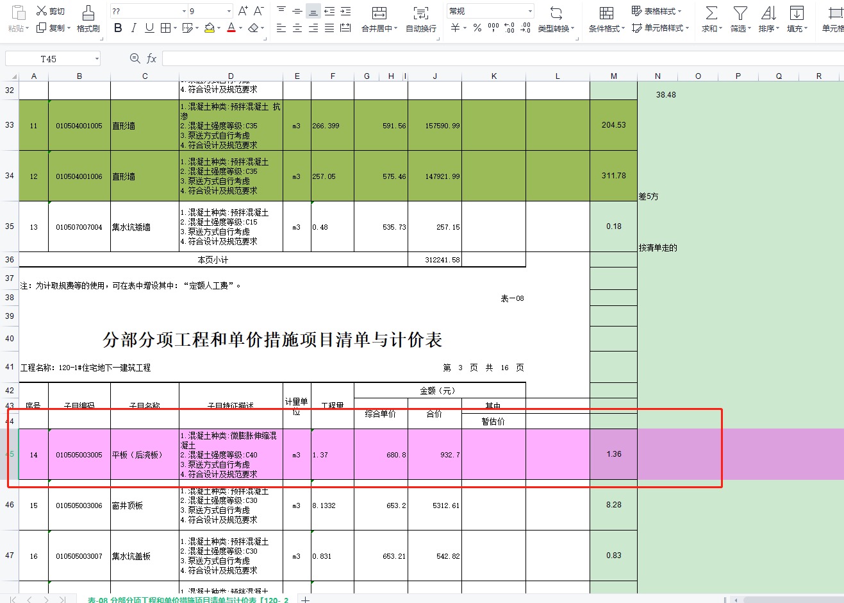Apply percent style with % icon
Screen dimensions: 844x603
(477, 28)
